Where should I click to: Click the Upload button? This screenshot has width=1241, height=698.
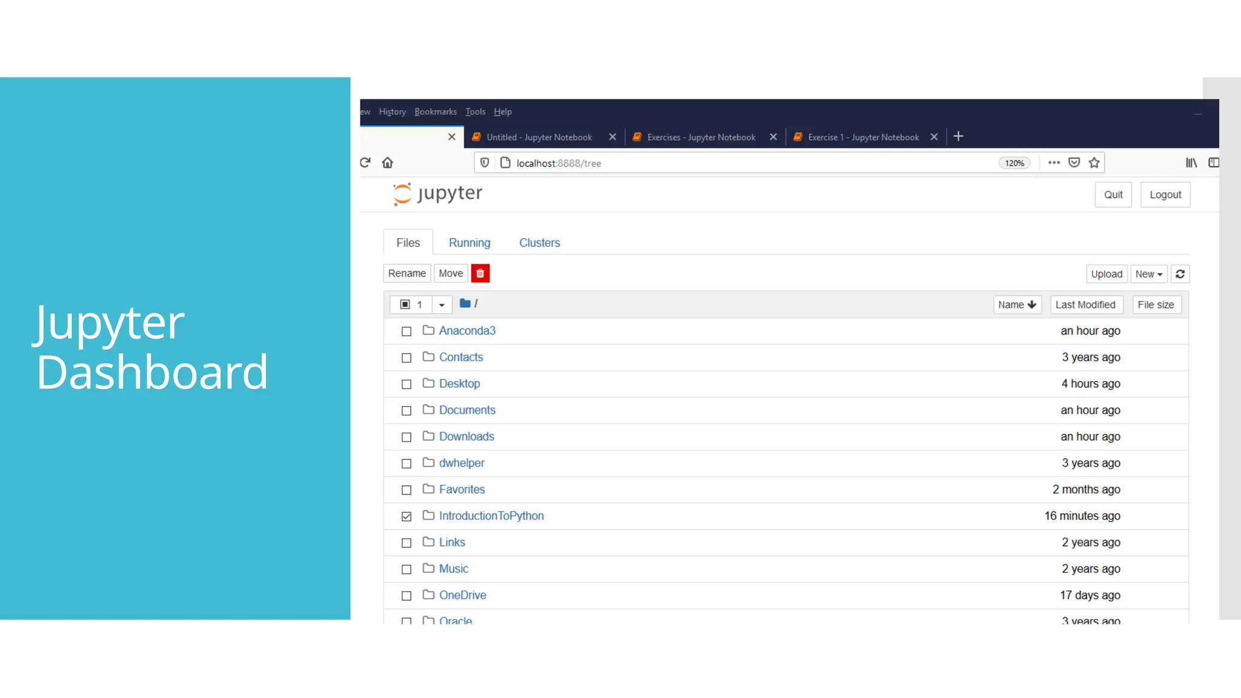coord(1106,274)
